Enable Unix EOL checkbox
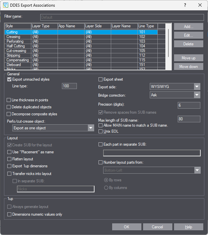Screen dimensions: 208x235 tap(101, 131)
